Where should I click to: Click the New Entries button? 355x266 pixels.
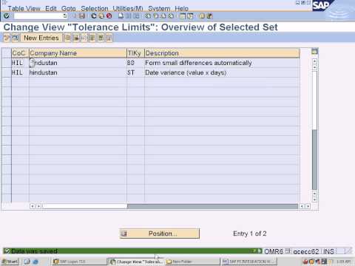41,38
